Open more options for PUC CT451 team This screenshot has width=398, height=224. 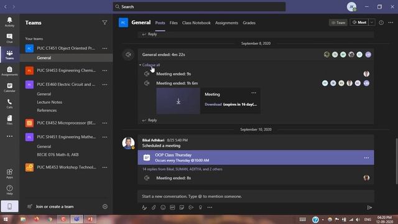point(104,49)
